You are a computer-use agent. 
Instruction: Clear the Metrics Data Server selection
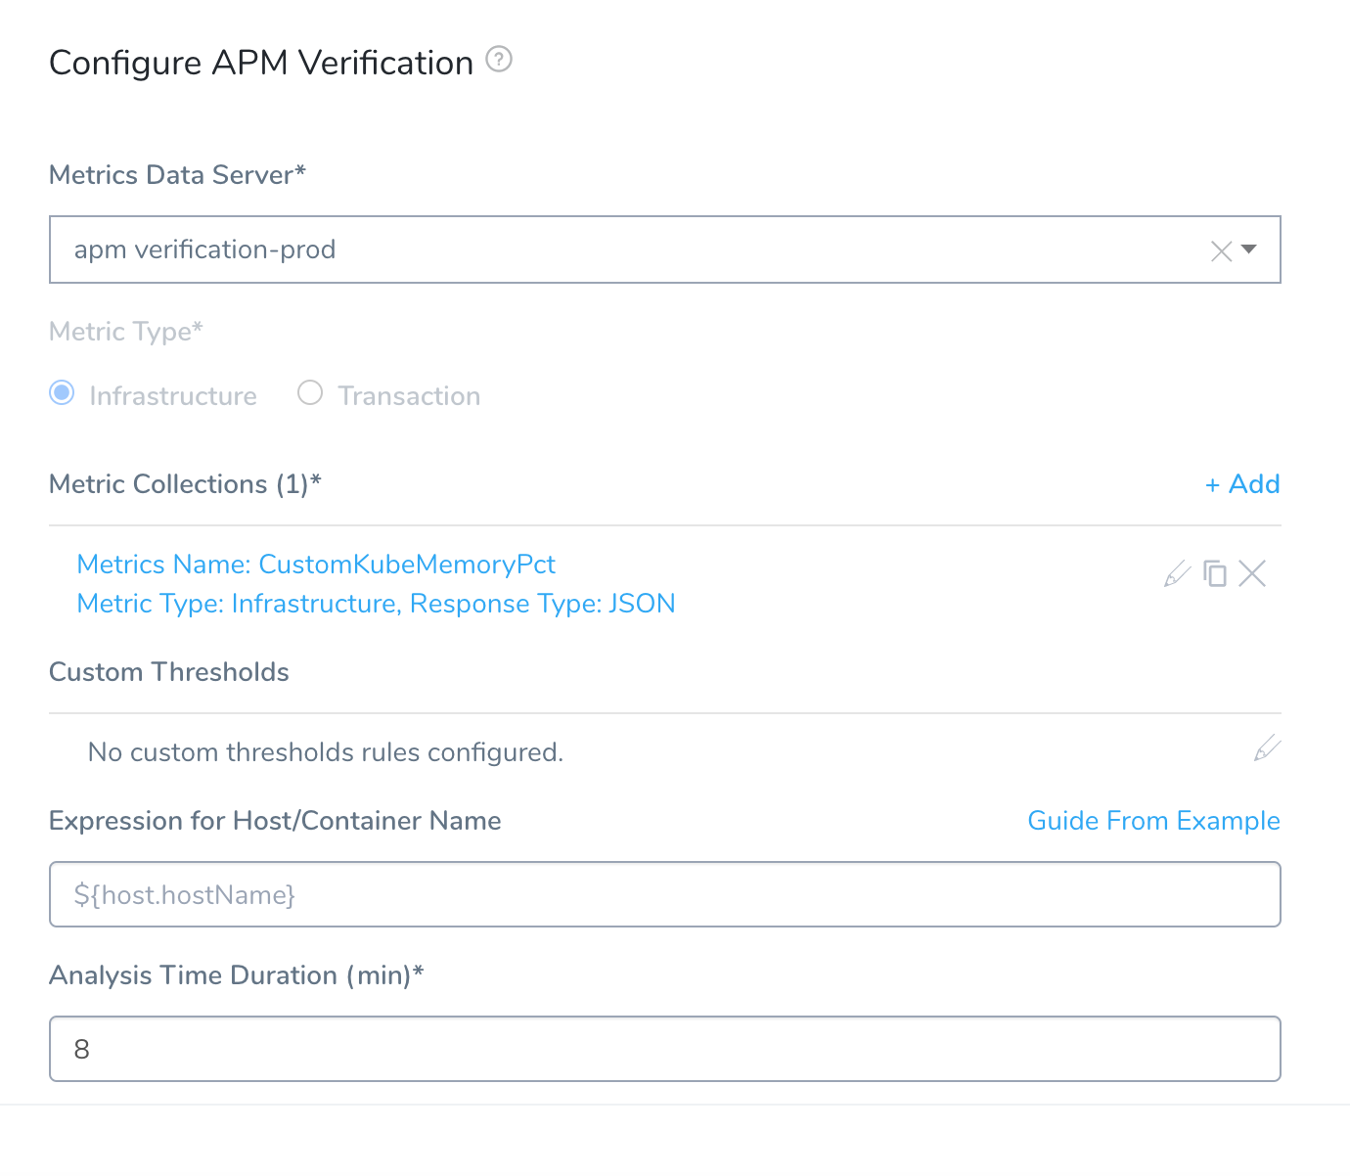pos(1221,251)
